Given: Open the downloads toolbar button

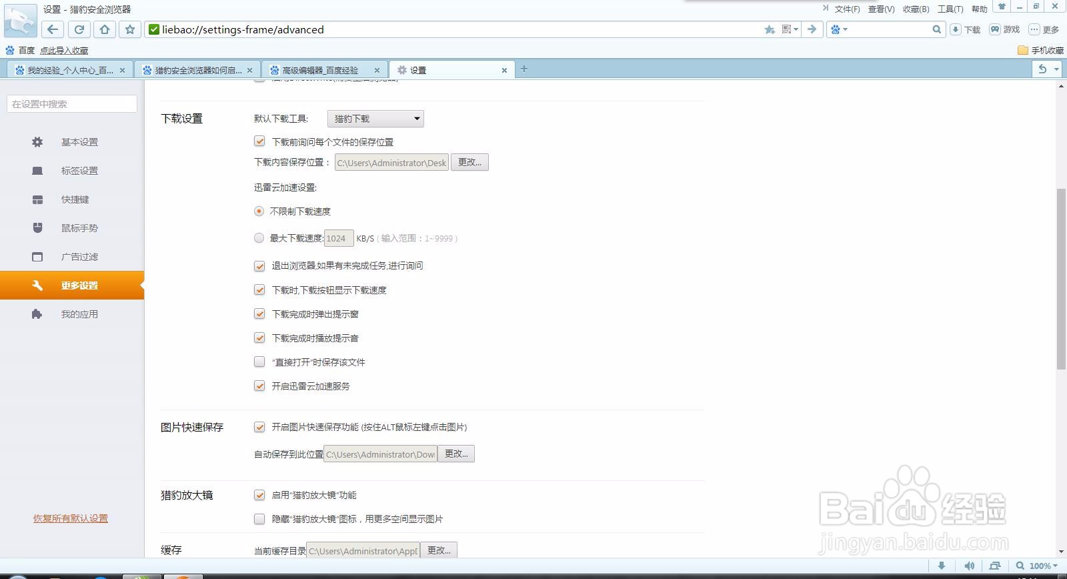Looking at the screenshot, I should point(966,29).
